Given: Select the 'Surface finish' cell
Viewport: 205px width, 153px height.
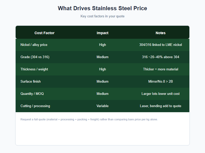Looking at the screenshot, I should pos(30,81).
